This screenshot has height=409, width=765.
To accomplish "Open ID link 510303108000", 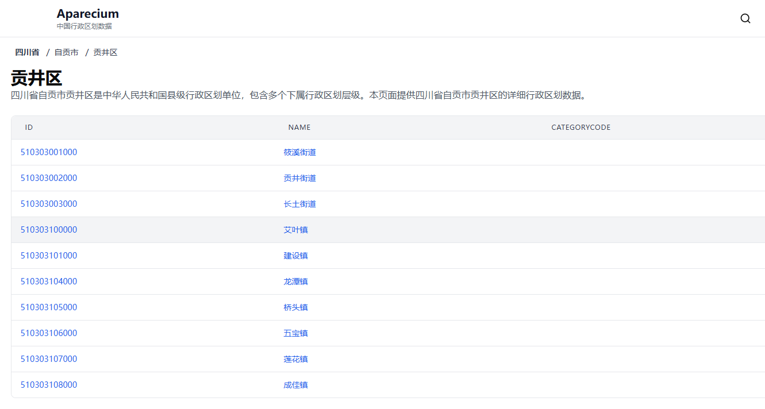I will point(49,385).
